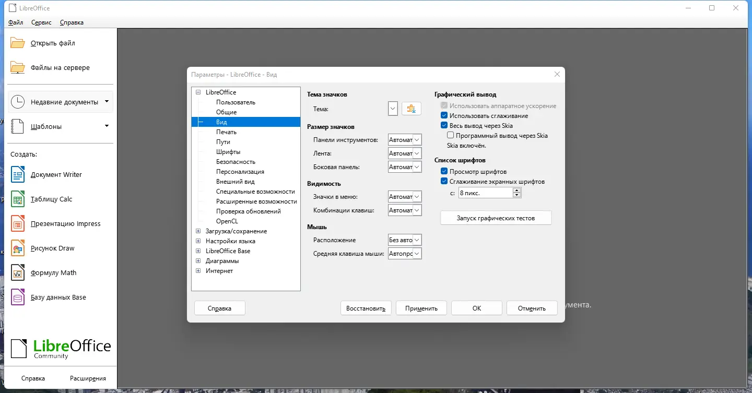Open the Недавние документы dropdown arrow
The width and height of the screenshot is (752, 393).
(107, 101)
